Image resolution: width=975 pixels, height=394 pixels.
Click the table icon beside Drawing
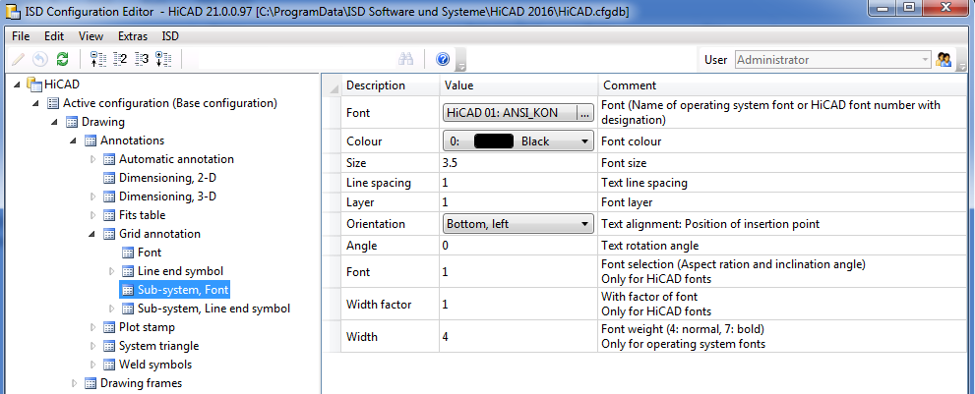(72, 122)
